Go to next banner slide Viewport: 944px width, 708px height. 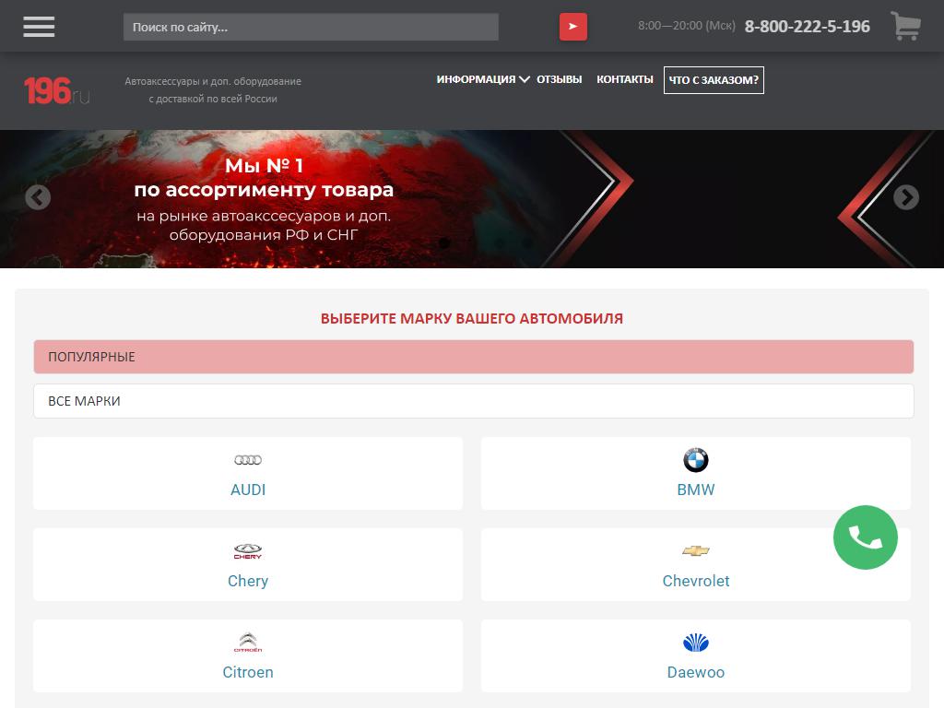coord(906,197)
